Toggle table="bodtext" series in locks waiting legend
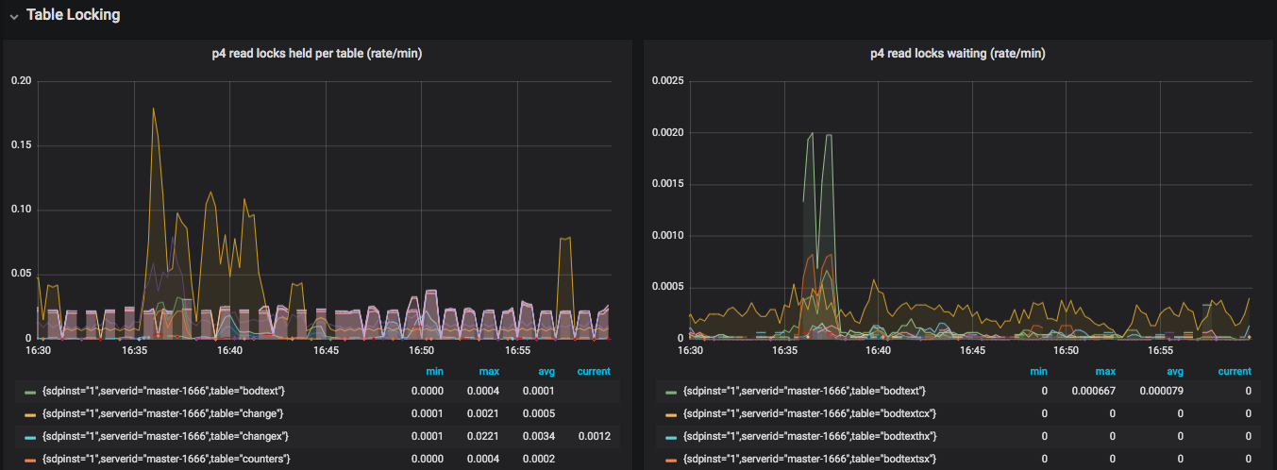The height and width of the screenshot is (470, 1277). [x=803, y=391]
